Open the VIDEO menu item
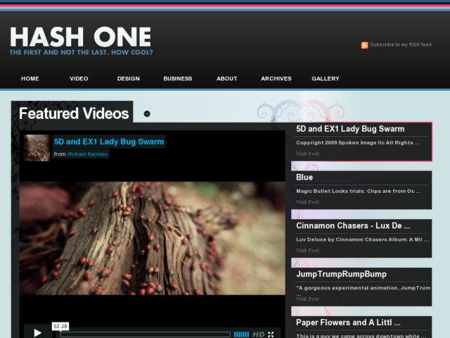The image size is (450, 338). (x=79, y=78)
